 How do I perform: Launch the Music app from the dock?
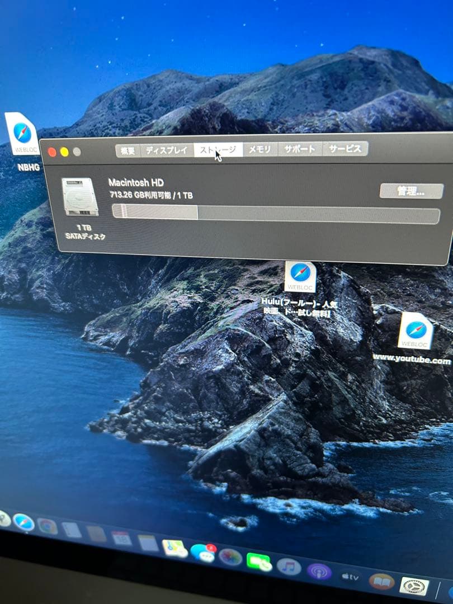(289, 566)
